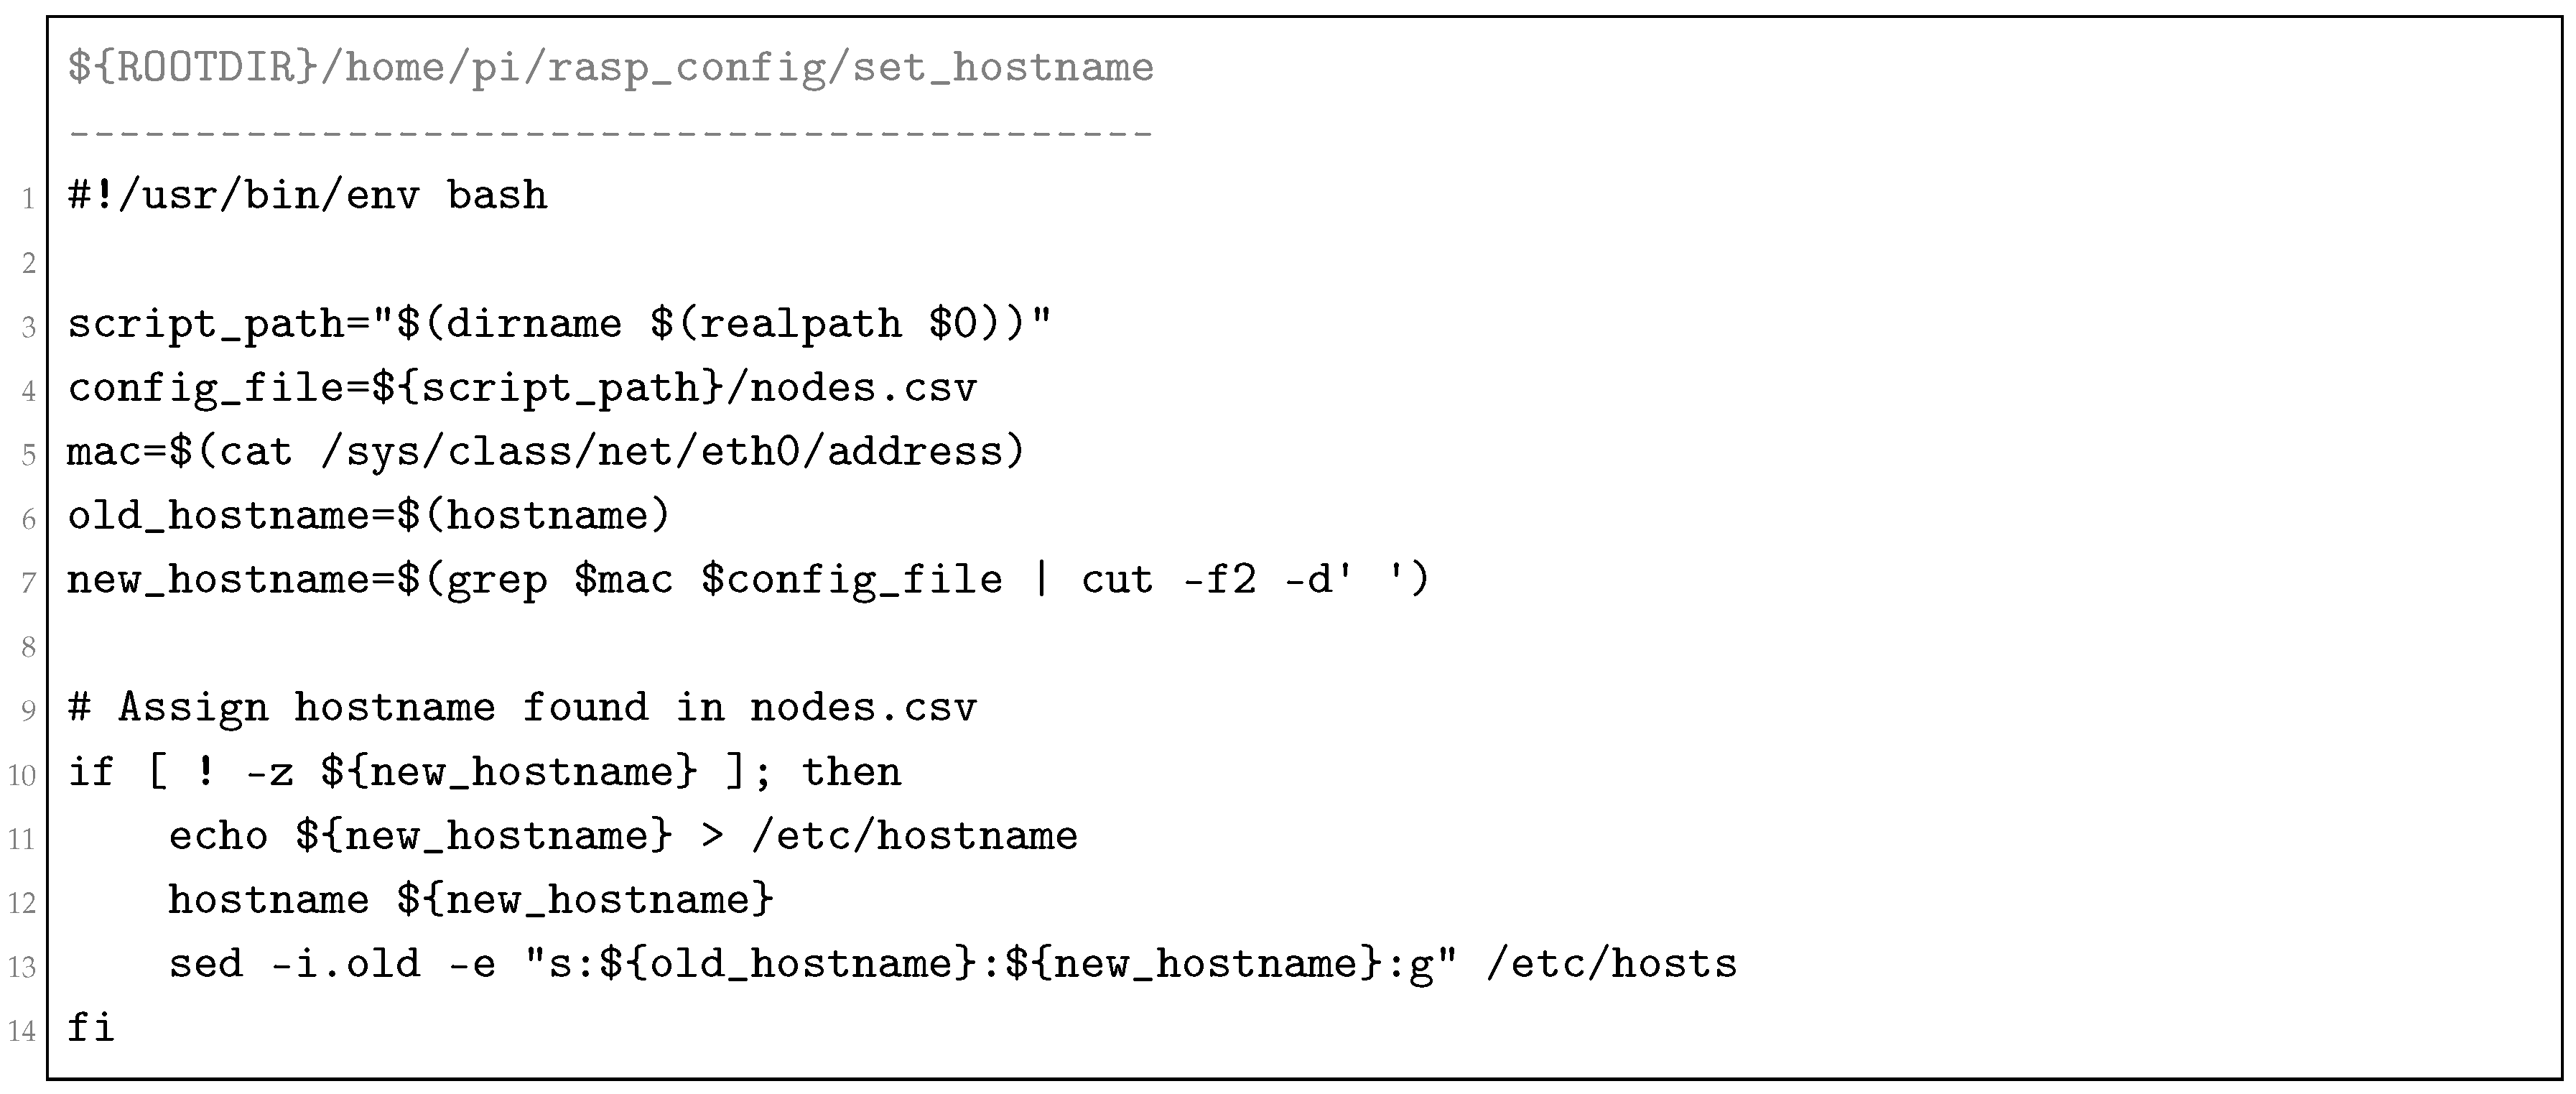Click the /etc/hostname path on the echo line
This screenshot has width=2576, height=1094.
point(914,836)
